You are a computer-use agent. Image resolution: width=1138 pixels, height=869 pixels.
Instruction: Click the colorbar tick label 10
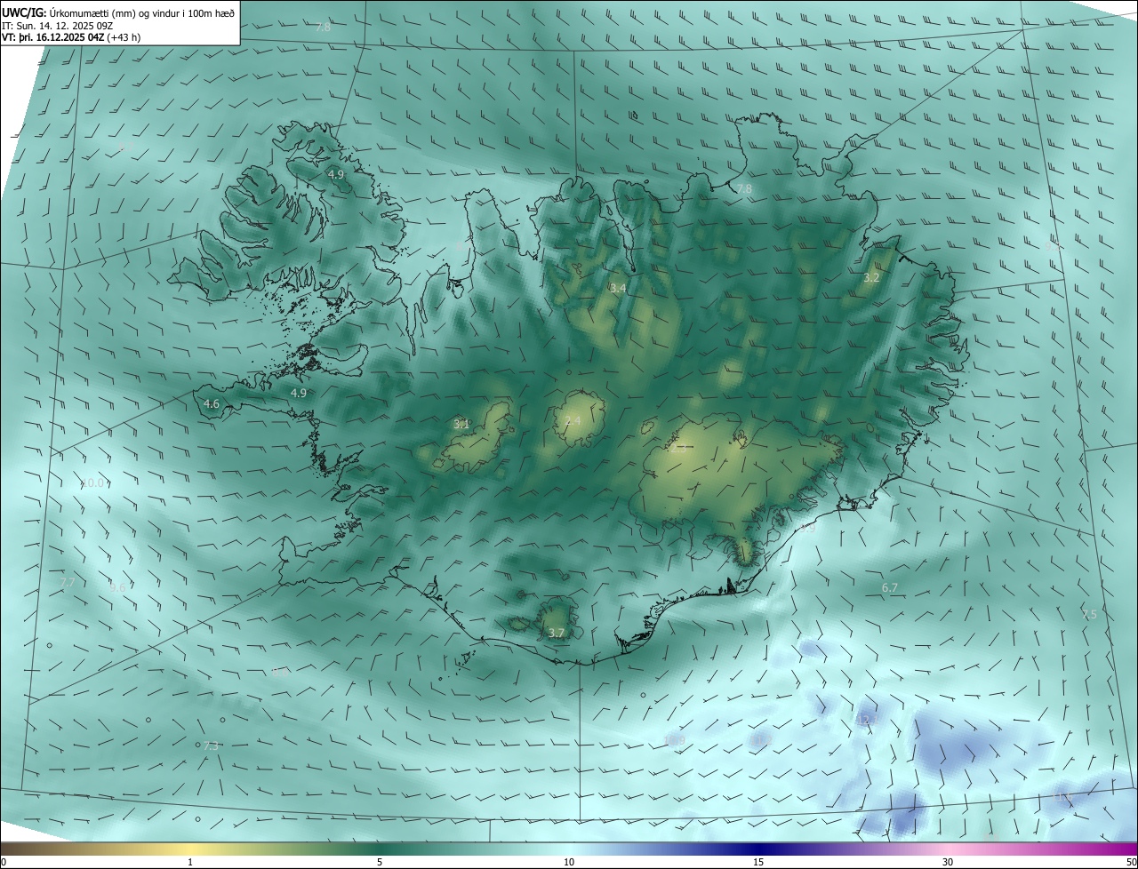pyautogui.click(x=569, y=862)
